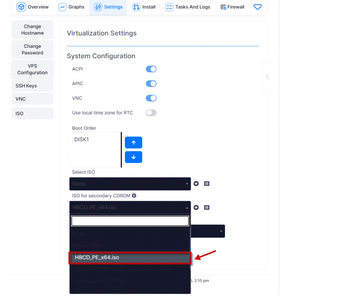Move boot device up with arrow button
This screenshot has width=345, height=296.
point(133,143)
